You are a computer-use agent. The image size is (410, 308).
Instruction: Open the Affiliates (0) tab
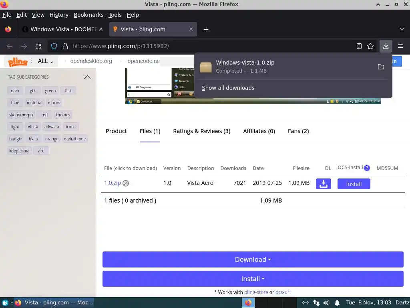click(x=259, y=131)
